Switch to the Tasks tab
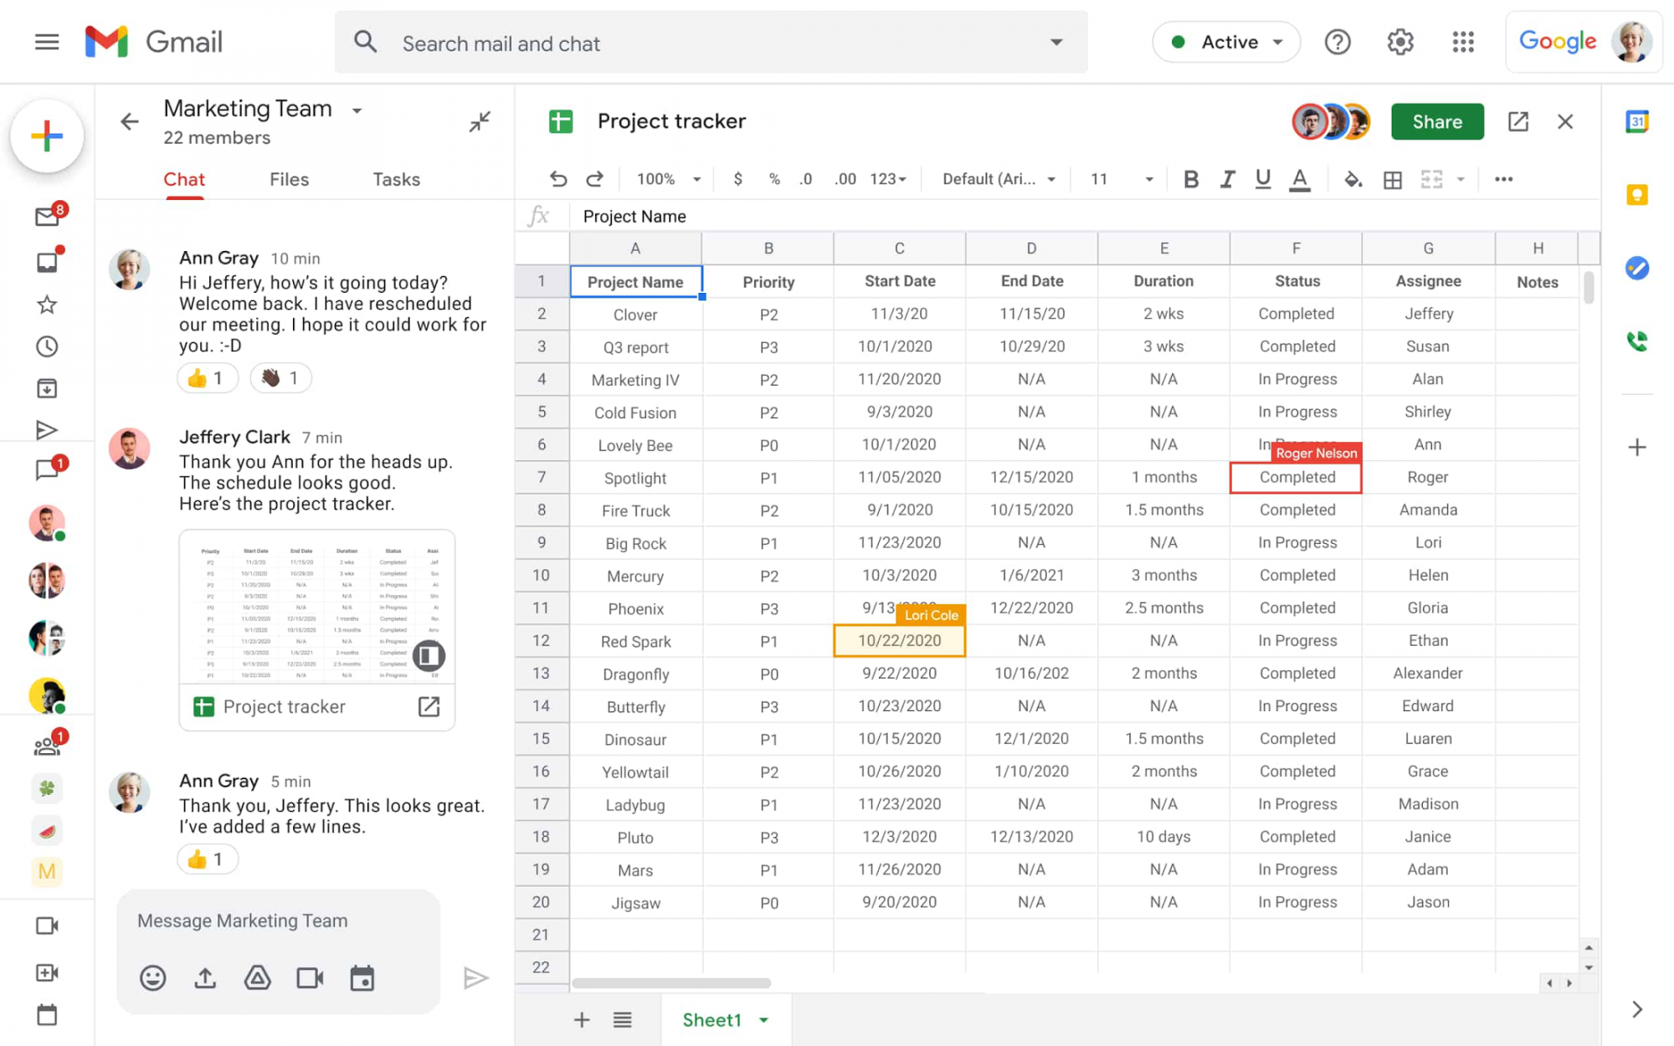The image size is (1674, 1046). click(x=396, y=179)
